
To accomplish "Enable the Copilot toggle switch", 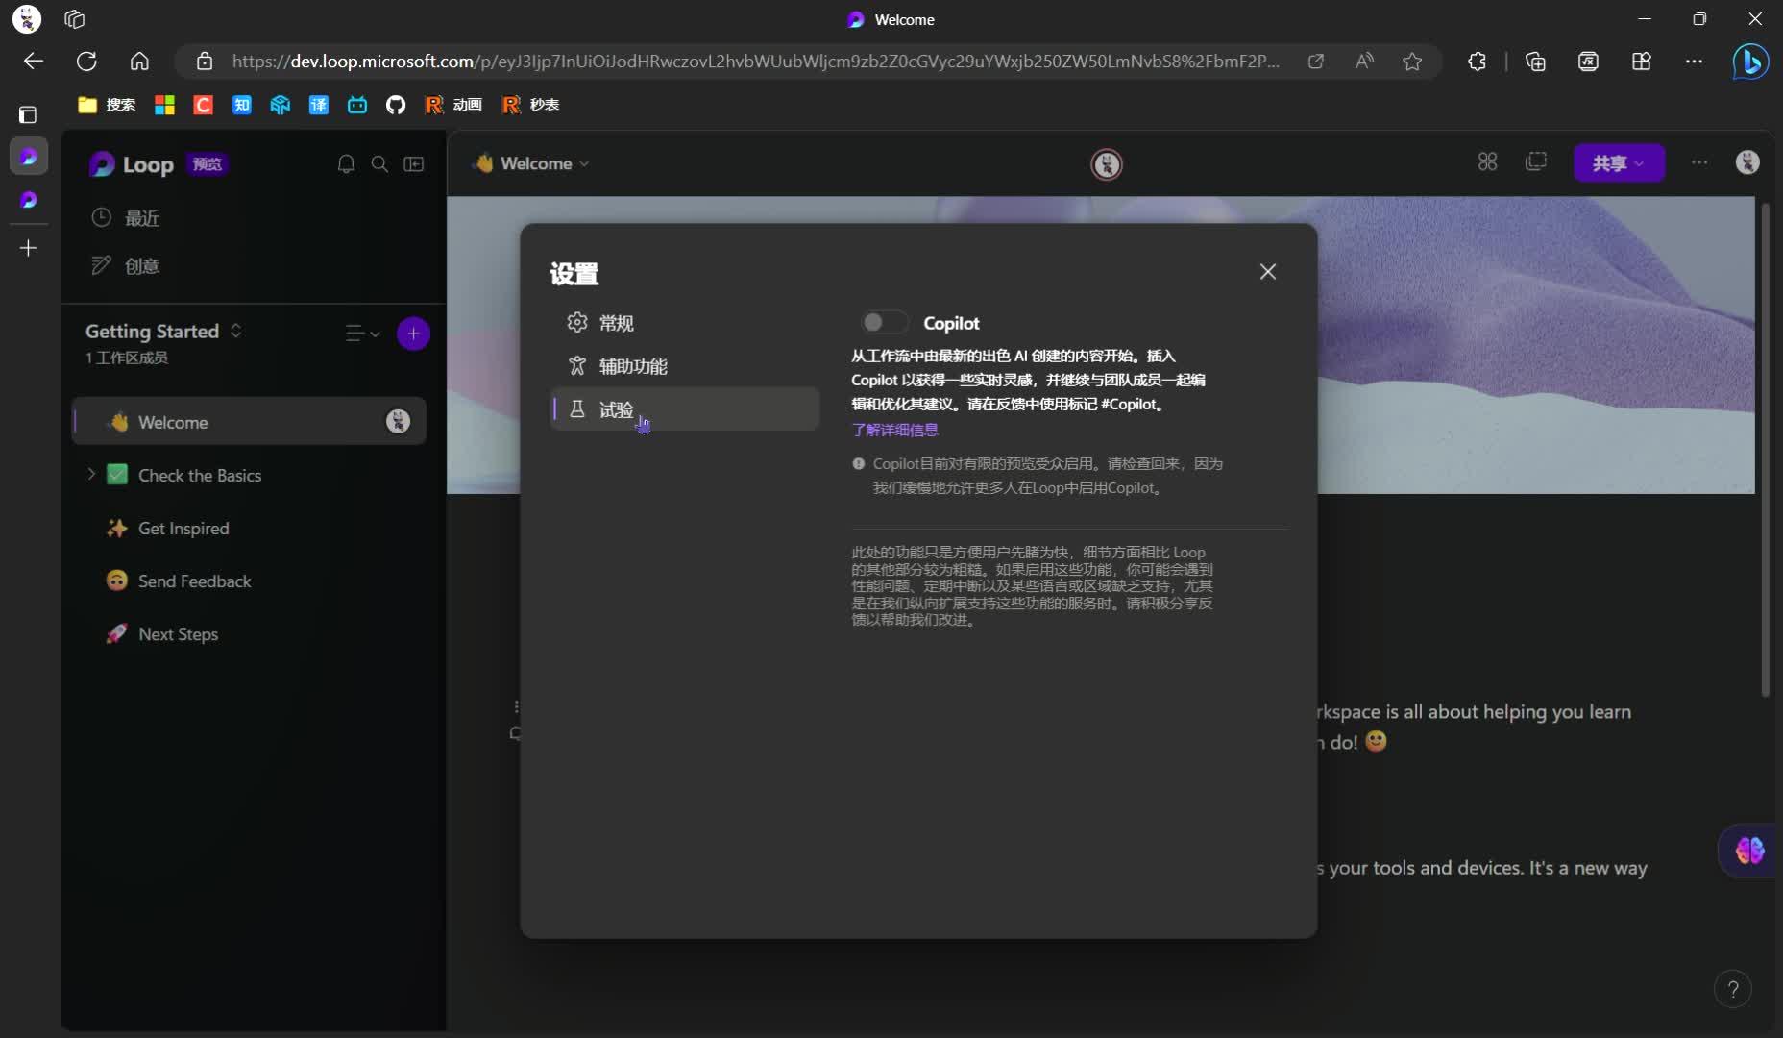I will point(884,323).
